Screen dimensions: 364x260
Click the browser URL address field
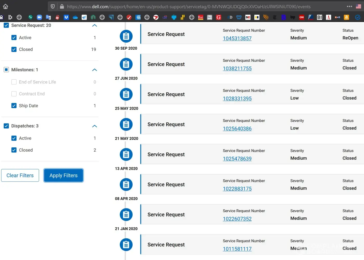coord(188,6)
